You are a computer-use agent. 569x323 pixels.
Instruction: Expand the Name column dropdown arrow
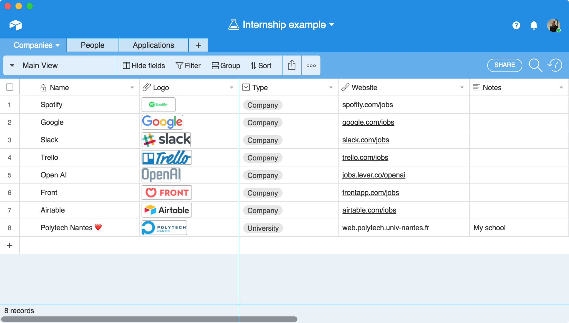[x=132, y=87]
